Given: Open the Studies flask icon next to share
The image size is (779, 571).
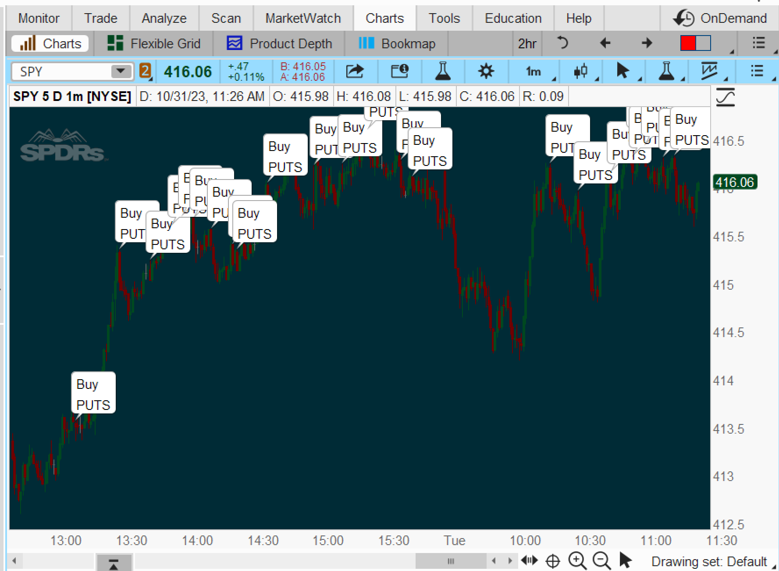Looking at the screenshot, I should (443, 71).
